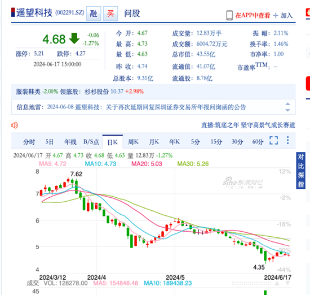
Task: Click the 遥望科技 stock name heading
Action: (34, 13)
